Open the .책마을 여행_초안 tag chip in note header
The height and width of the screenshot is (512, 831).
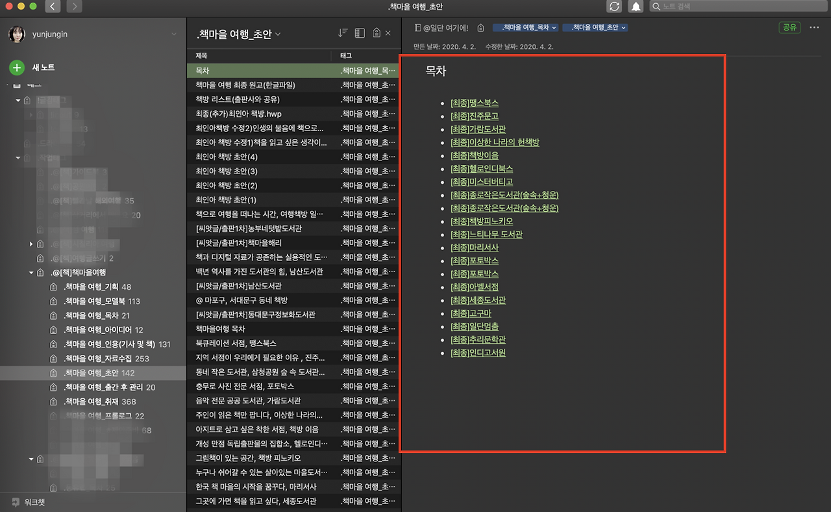[595, 28]
